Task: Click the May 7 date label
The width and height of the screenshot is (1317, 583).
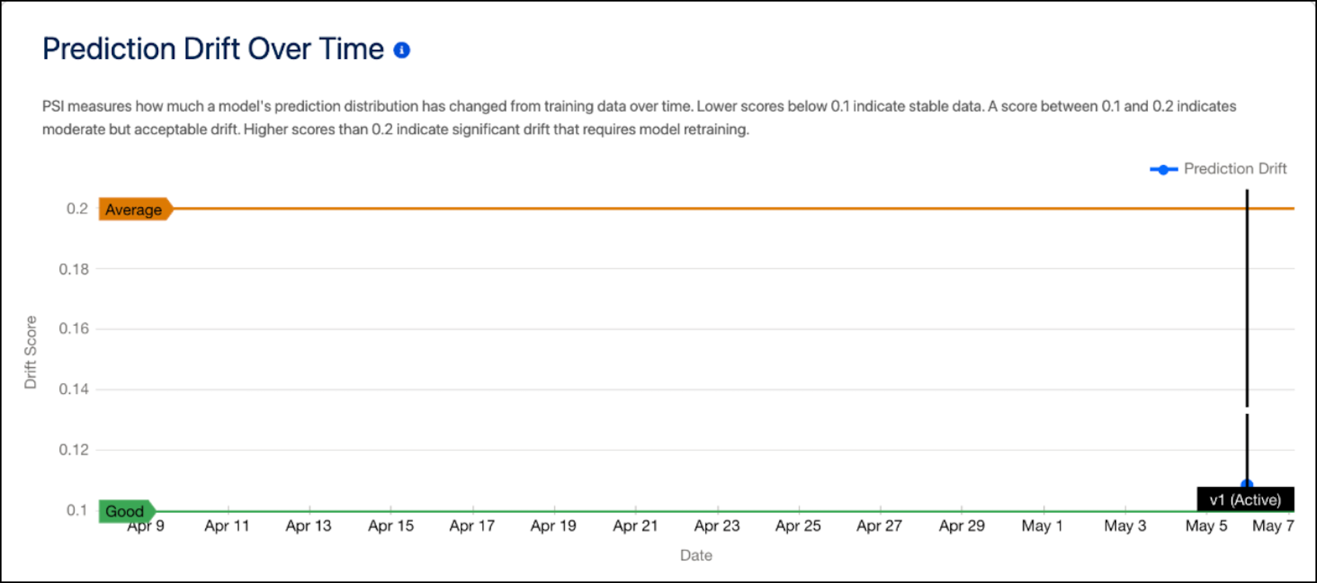Action: pos(1273,526)
